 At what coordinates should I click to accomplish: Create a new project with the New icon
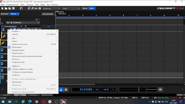tap(2, 8)
